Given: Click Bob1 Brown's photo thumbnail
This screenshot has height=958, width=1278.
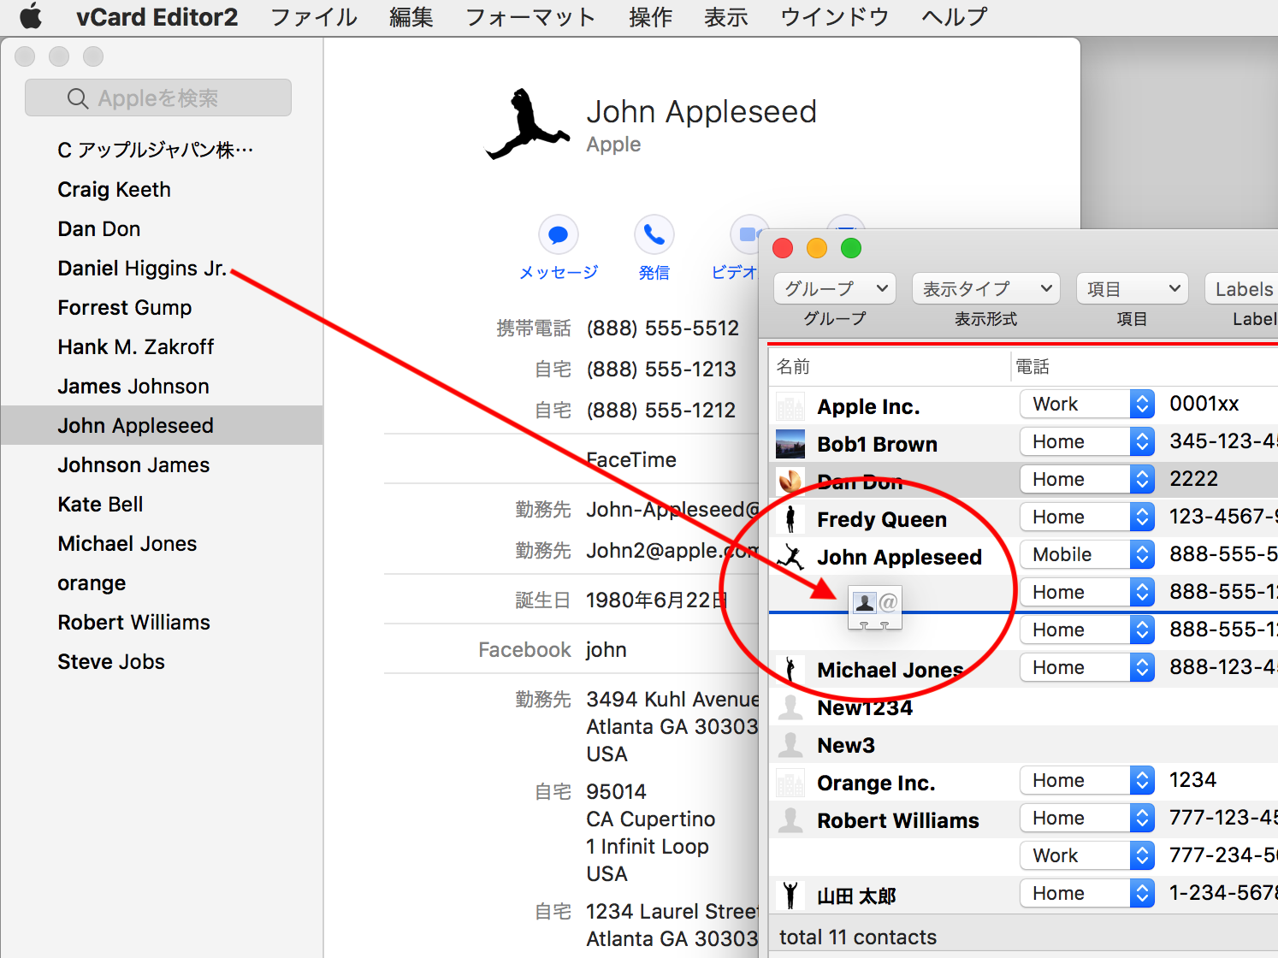Looking at the screenshot, I should point(790,445).
